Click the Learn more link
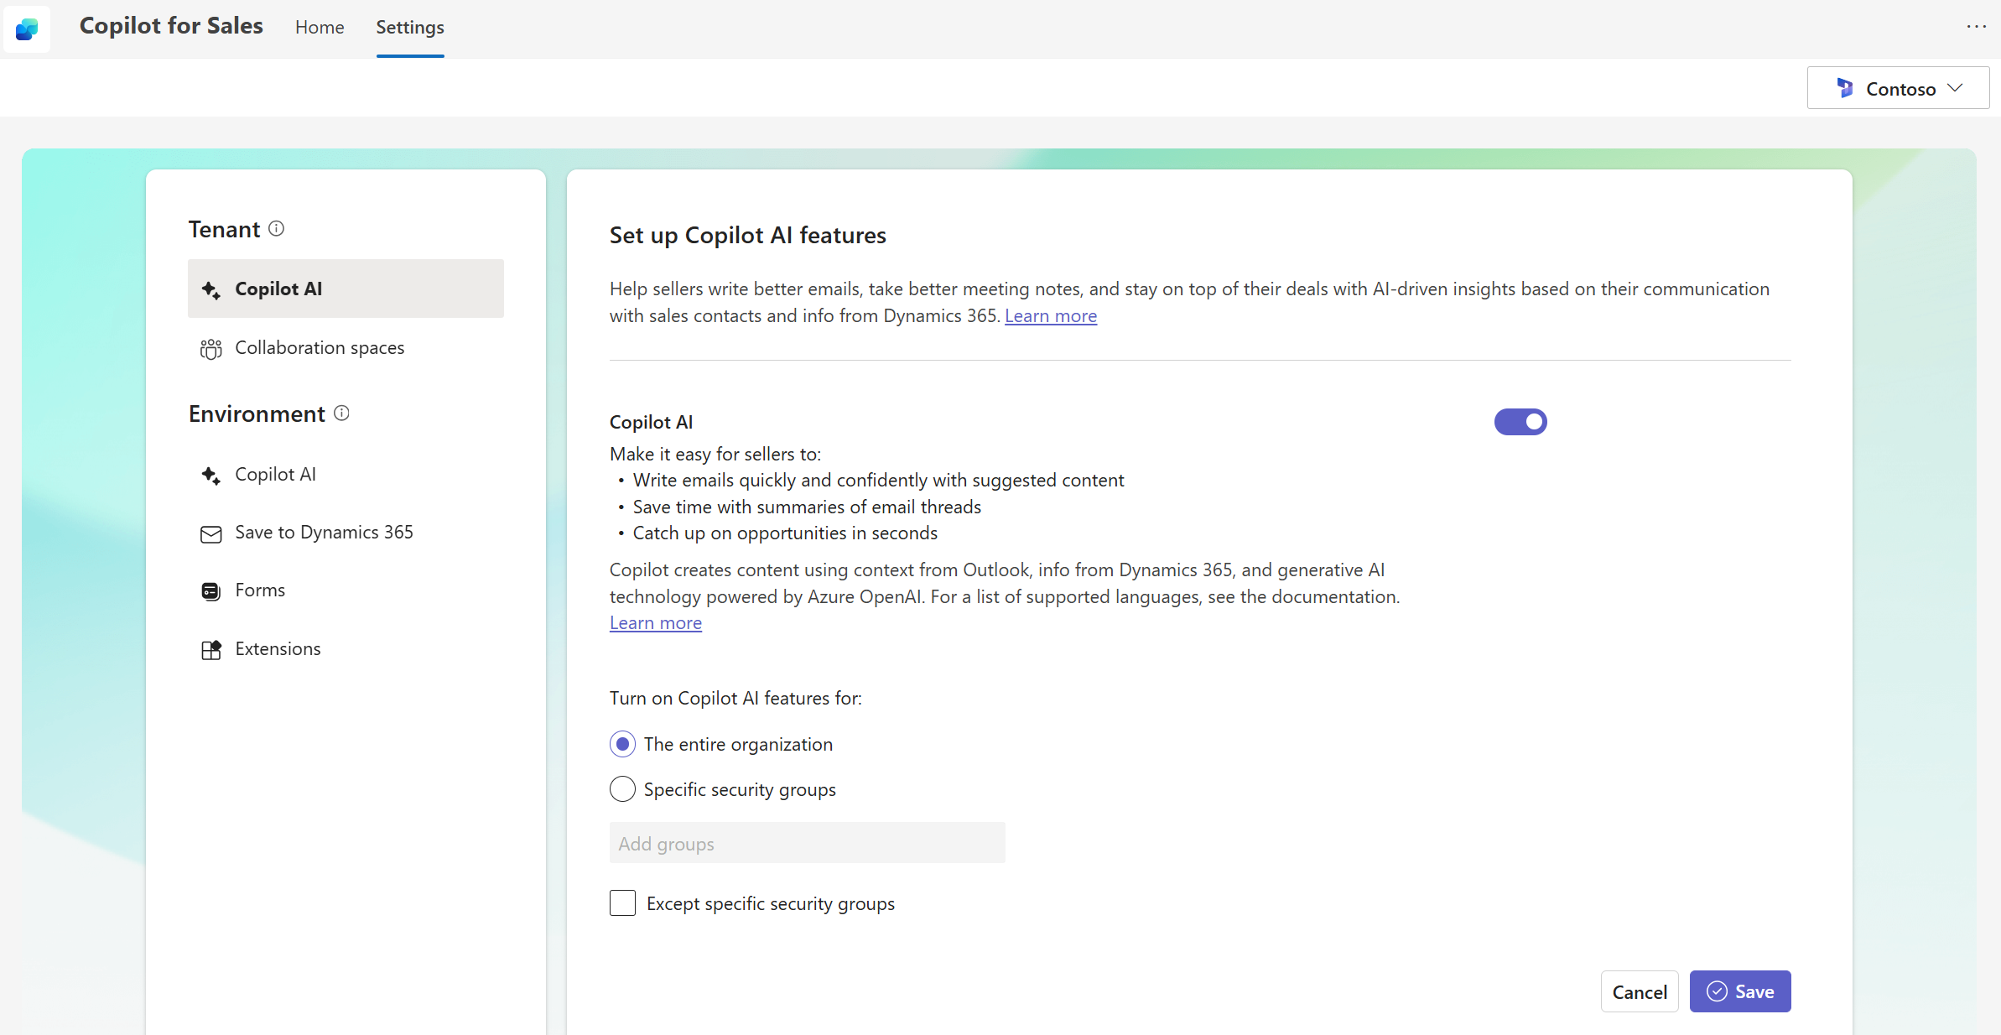 [x=1051, y=315]
